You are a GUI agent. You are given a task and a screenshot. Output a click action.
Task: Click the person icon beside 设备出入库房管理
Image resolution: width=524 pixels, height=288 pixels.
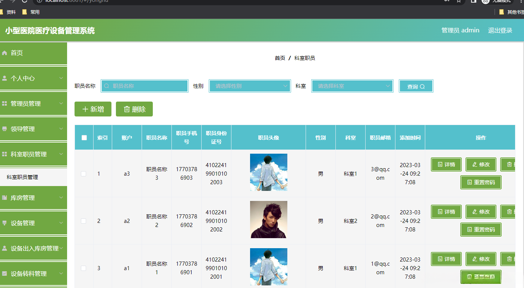click(x=4, y=249)
